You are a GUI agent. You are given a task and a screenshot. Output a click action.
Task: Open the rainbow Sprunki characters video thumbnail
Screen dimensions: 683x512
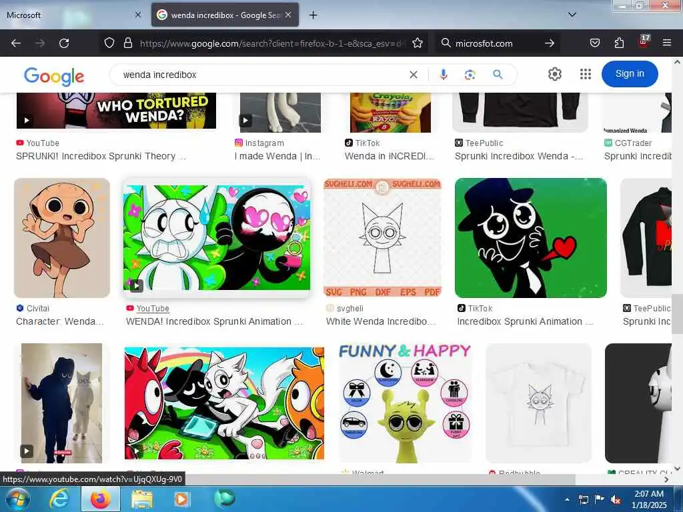224,403
